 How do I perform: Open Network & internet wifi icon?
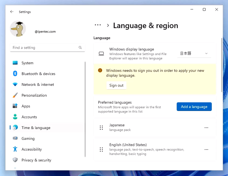tap(15, 84)
